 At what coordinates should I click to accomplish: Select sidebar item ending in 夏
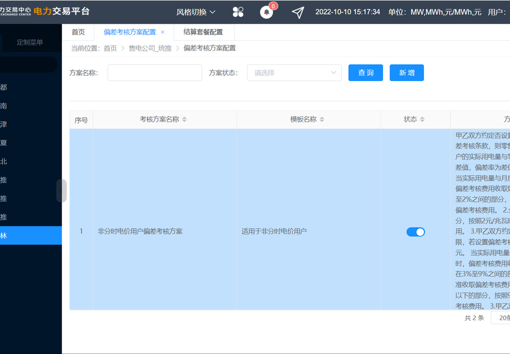[31, 143]
